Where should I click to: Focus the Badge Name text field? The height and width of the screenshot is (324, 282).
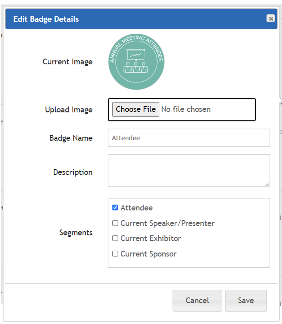[189, 138]
